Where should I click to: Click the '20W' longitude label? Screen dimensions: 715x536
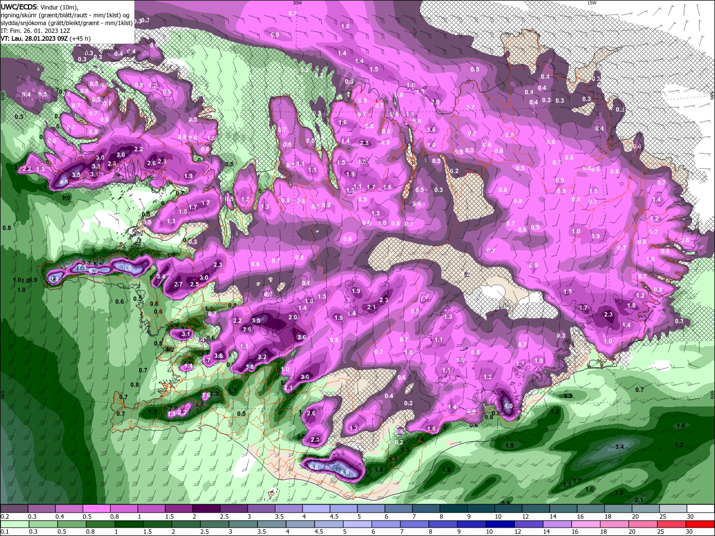point(297,3)
